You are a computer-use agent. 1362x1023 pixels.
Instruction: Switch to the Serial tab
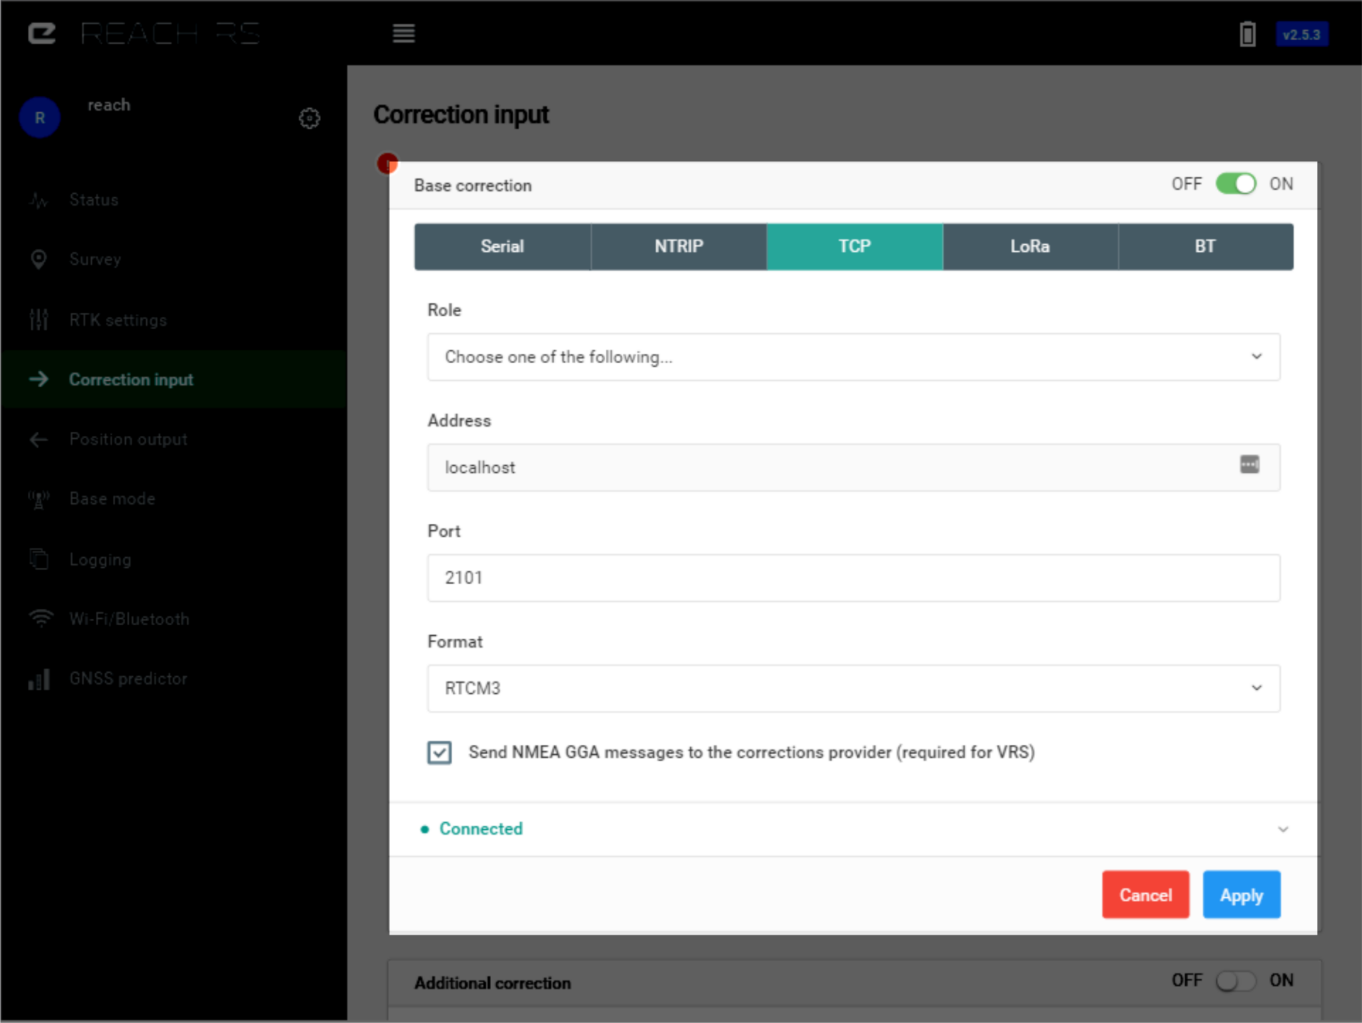pos(502,246)
